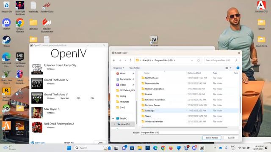The width and height of the screenshot is (271, 152).
Task: Select PS4 platform for GTA V
Action: (x=92, y=98)
